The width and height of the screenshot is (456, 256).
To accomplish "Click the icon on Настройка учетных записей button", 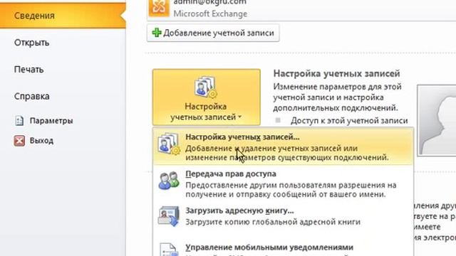I will [x=206, y=87].
